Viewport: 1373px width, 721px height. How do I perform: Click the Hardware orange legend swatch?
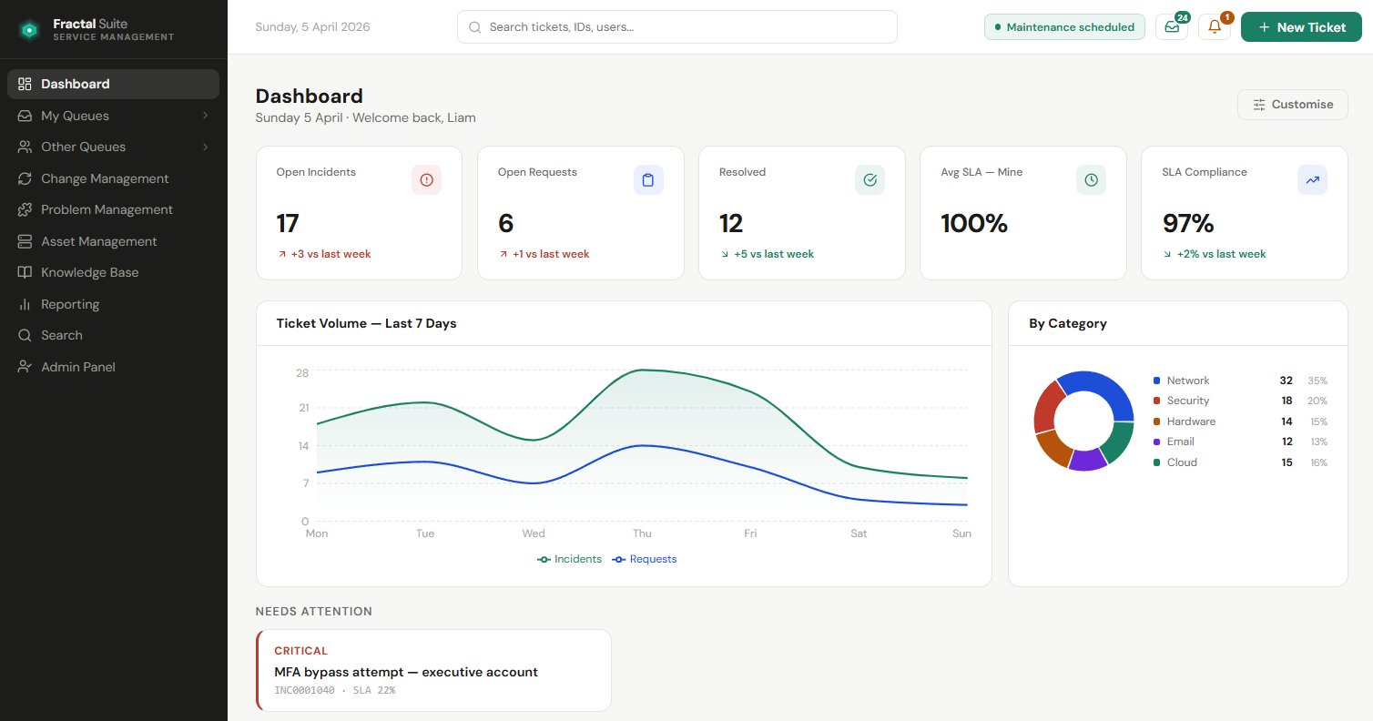[1156, 421]
